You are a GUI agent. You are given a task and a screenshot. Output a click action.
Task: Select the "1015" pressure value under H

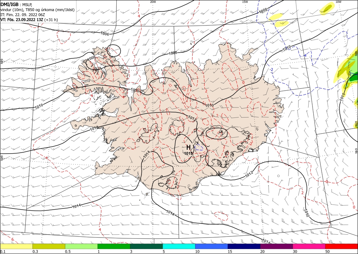point(189,153)
